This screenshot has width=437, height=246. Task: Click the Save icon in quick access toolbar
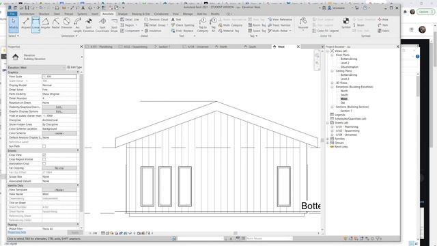pyautogui.click(x=27, y=8)
